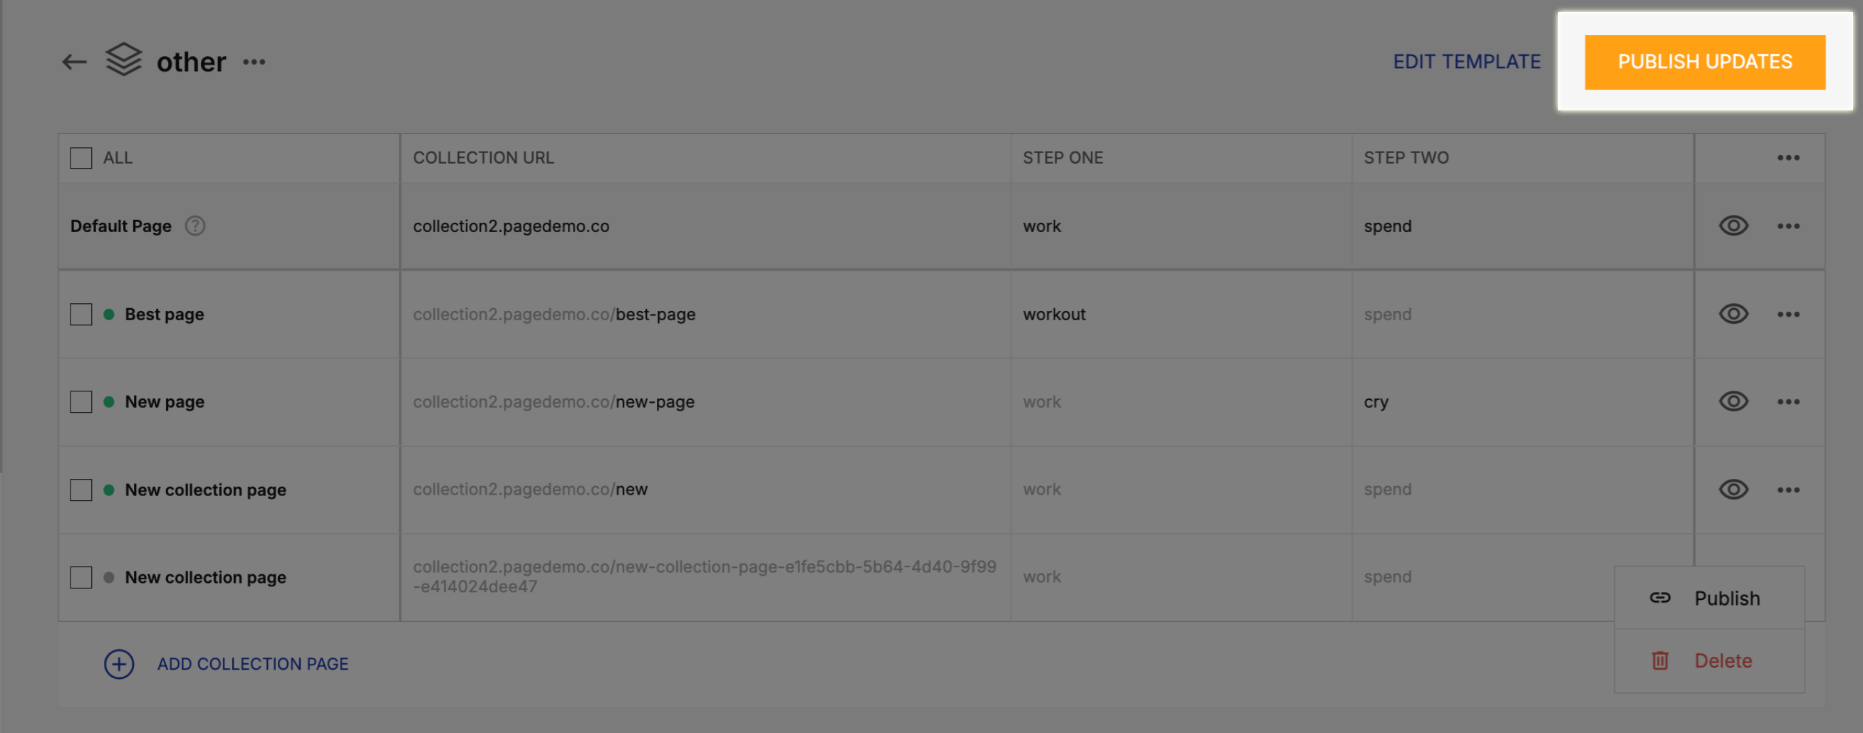
Task: Click the plus icon beside ADD COLLECTION PAGE
Action: click(118, 664)
